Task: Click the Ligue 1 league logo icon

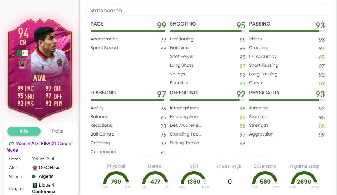Action: (x=35, y=185)
